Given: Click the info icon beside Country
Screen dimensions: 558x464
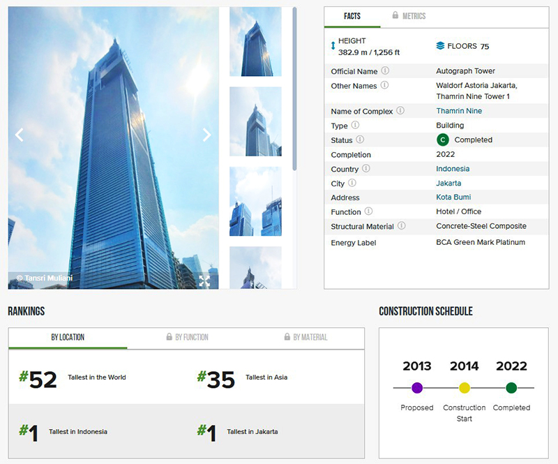Looking at the screenshot, I should tap(366, 169).
